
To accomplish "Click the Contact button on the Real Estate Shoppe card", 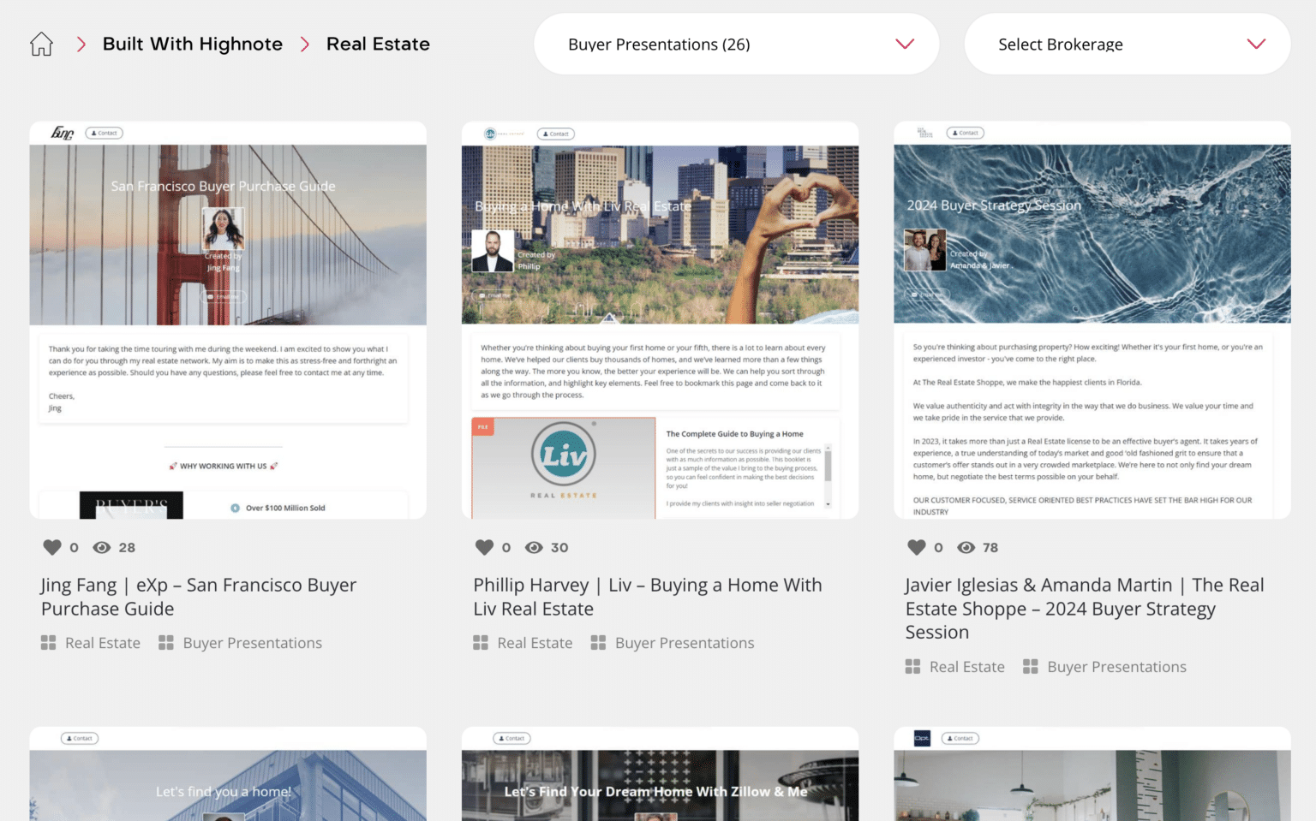I will (965, 133).
